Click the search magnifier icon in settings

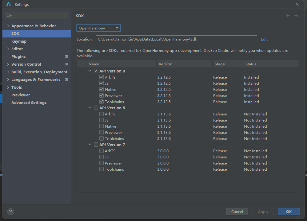(x=9, y=16)
